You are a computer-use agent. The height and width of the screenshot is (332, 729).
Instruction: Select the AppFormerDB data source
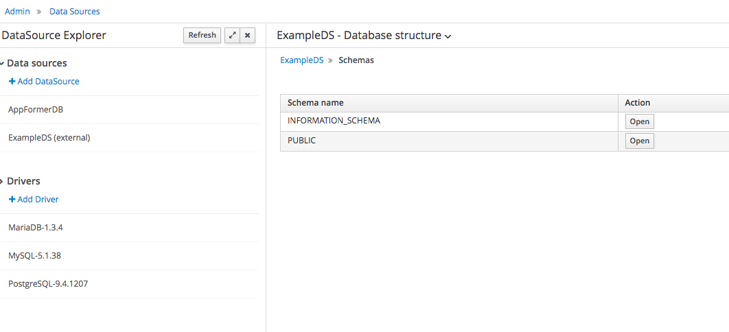[129, 110]
